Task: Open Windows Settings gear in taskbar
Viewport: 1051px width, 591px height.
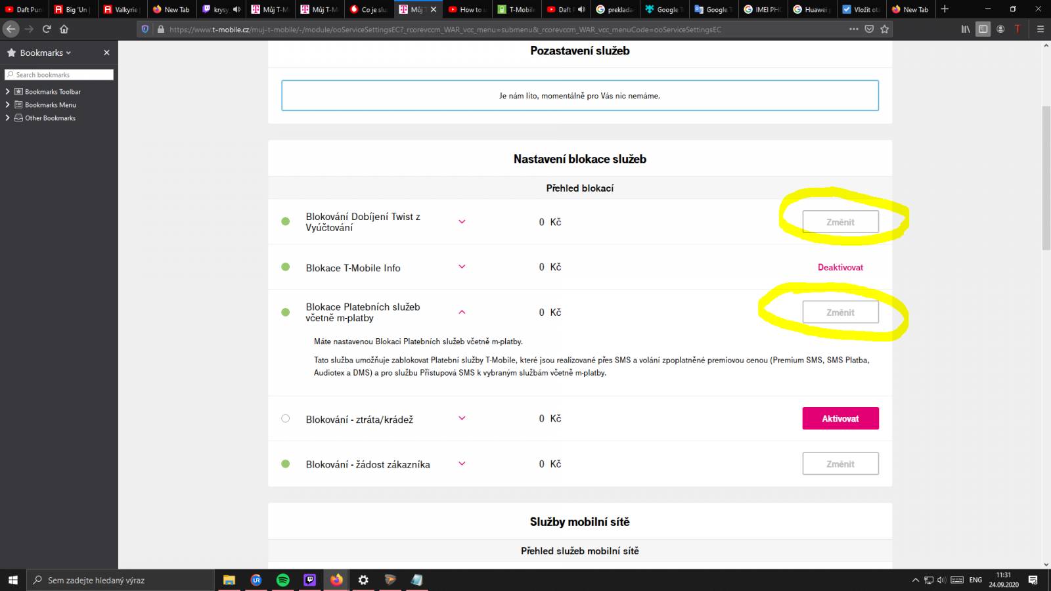Action: tap(363, 580)
